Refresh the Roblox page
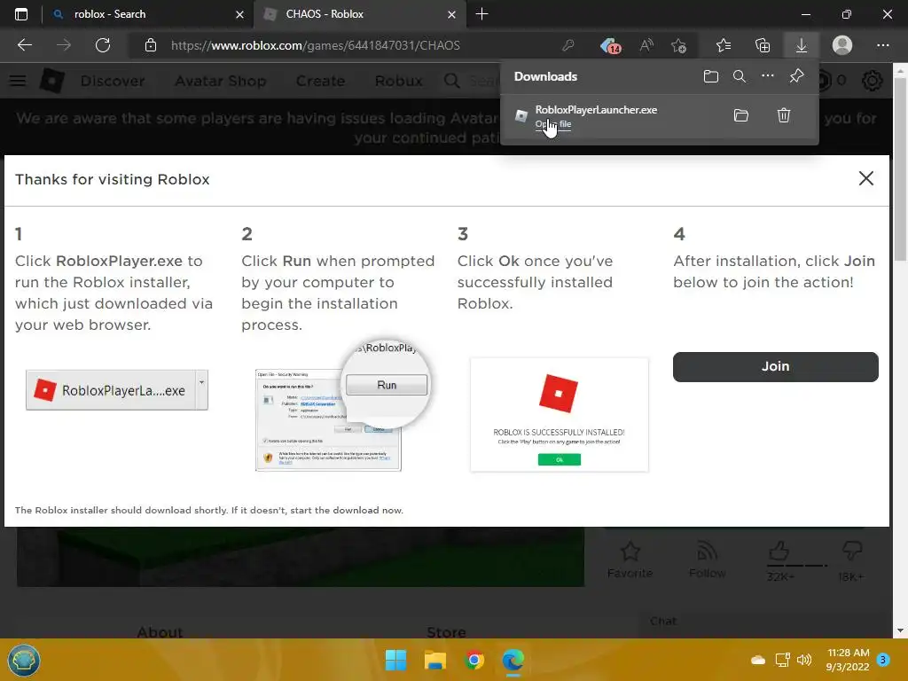908x681 pixels. pyautogui.click(x=103, y=45)
